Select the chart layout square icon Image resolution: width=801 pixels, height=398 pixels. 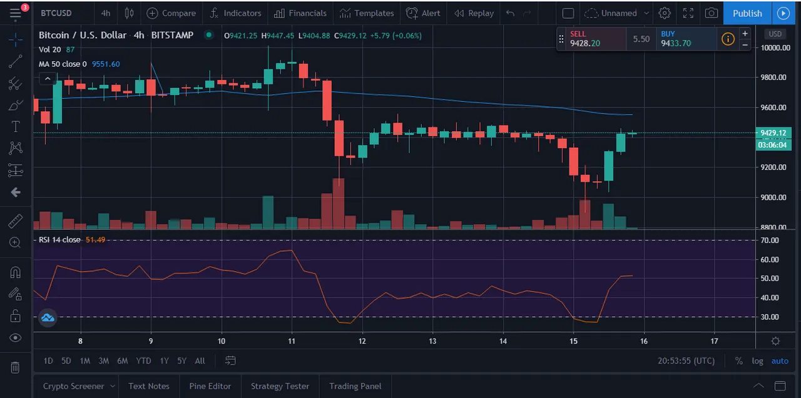[568, 13]
